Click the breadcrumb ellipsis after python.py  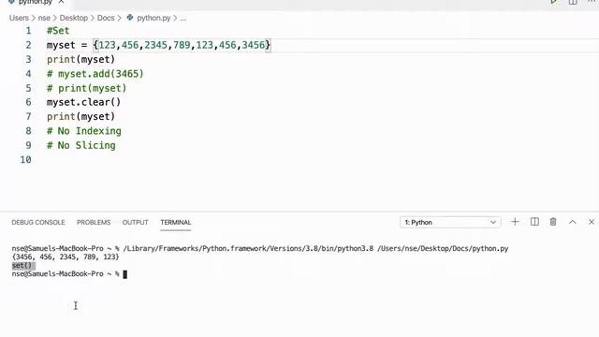(183, 19)
